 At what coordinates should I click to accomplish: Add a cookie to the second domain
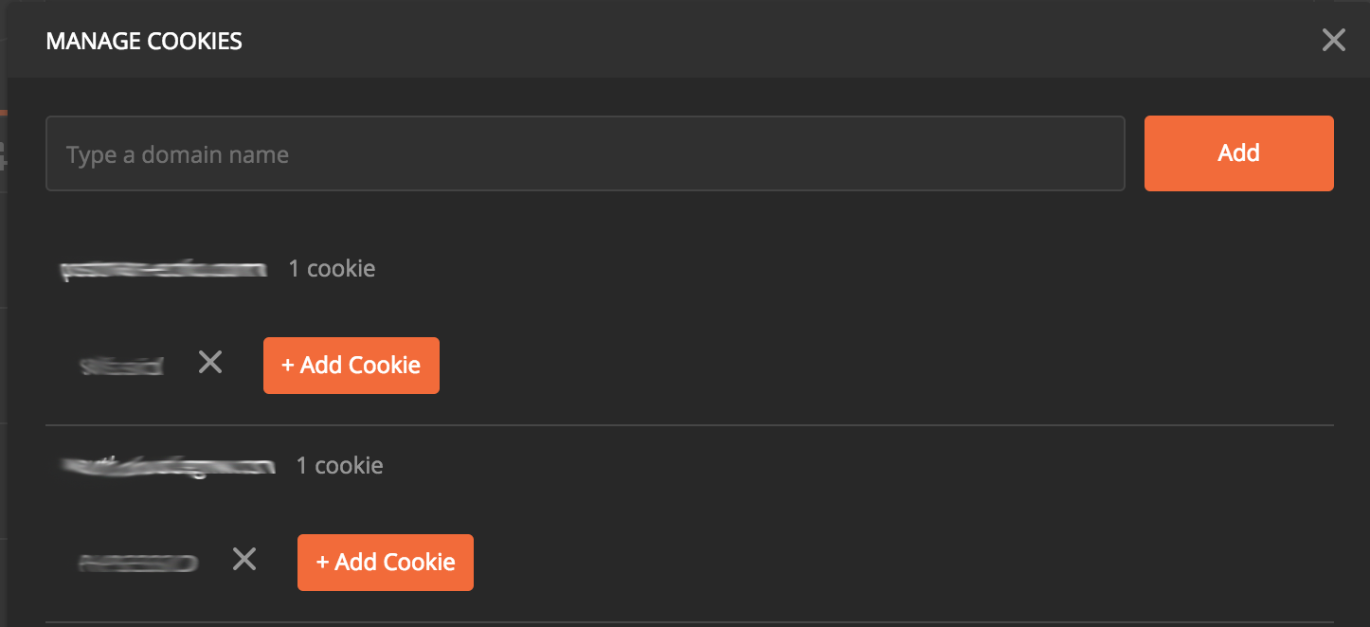pos(385,563)
